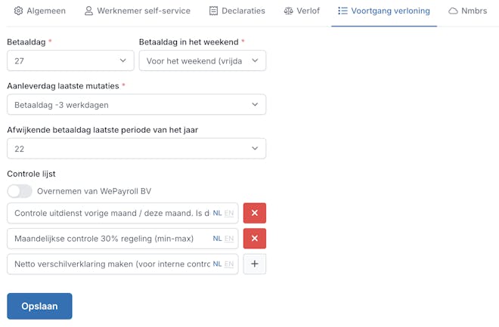Click the receipt icon beside Declaraties

click(x=213, y=11)
